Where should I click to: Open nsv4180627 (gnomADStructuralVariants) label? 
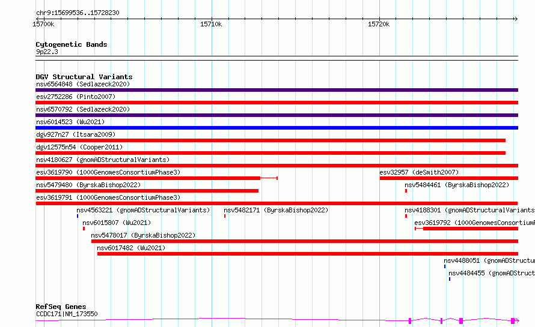103,160
